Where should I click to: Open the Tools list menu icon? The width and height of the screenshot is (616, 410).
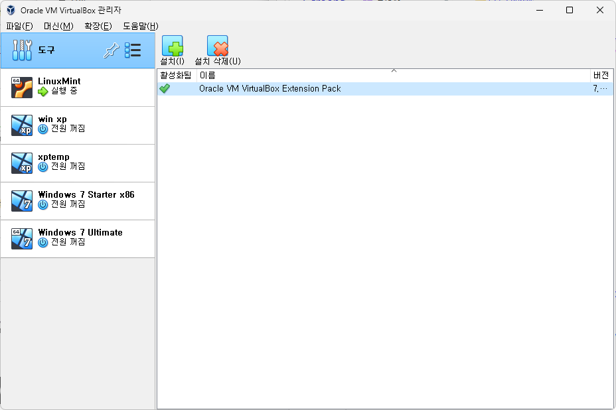tap(133, 50)
